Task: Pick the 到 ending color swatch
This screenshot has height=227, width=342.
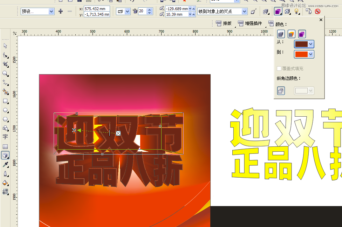Action: 301,54
